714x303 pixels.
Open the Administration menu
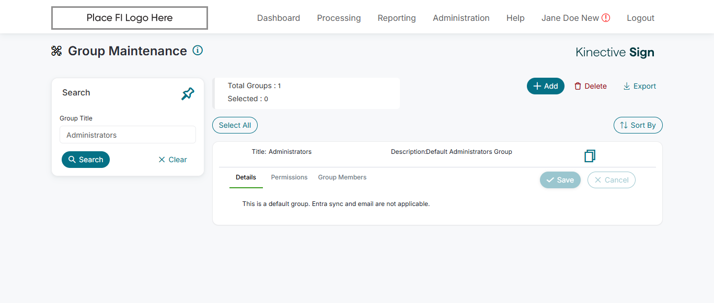(x=461, y=18)
